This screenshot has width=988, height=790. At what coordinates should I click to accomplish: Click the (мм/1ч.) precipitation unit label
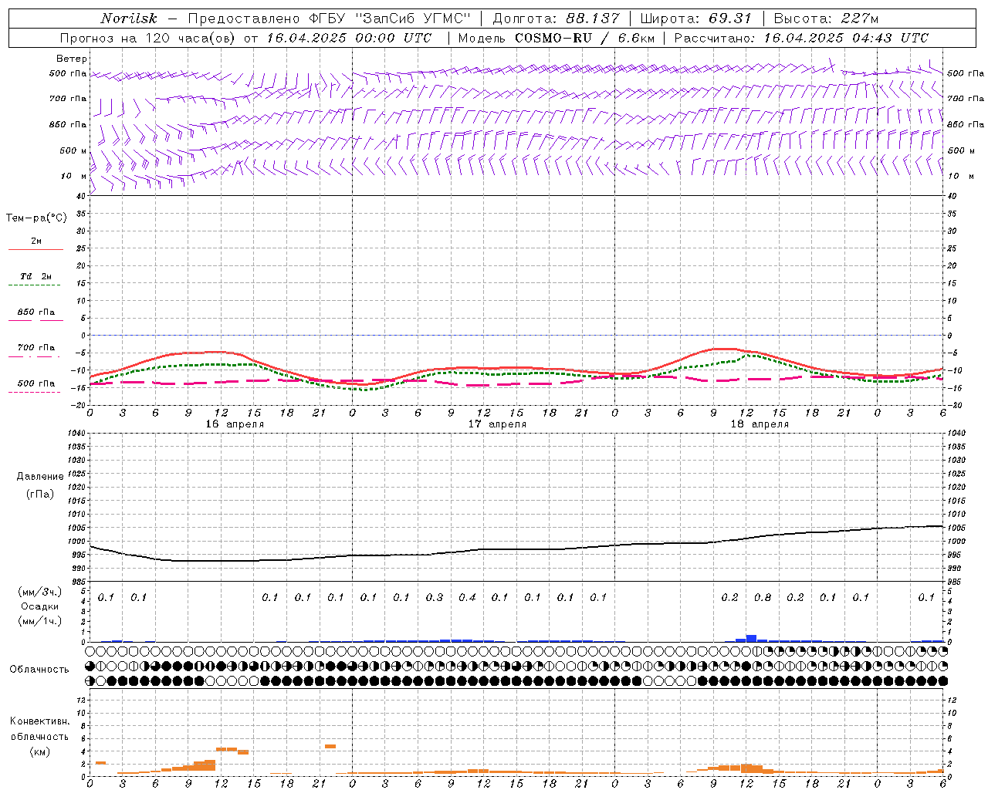[39, 621]
